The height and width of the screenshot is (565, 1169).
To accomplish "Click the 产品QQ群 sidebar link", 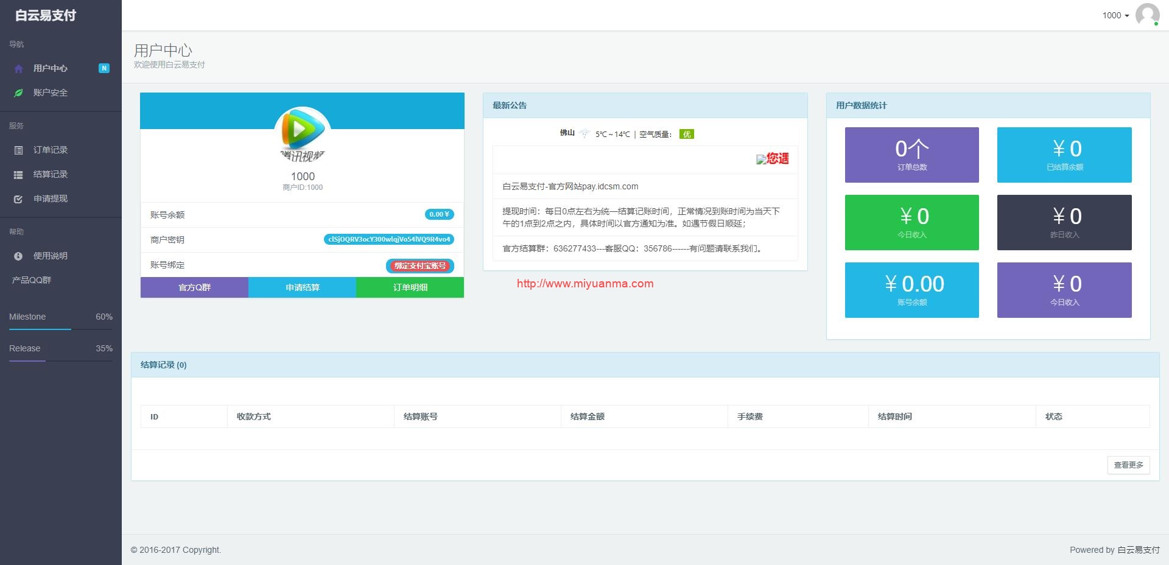I will [32, 280].
